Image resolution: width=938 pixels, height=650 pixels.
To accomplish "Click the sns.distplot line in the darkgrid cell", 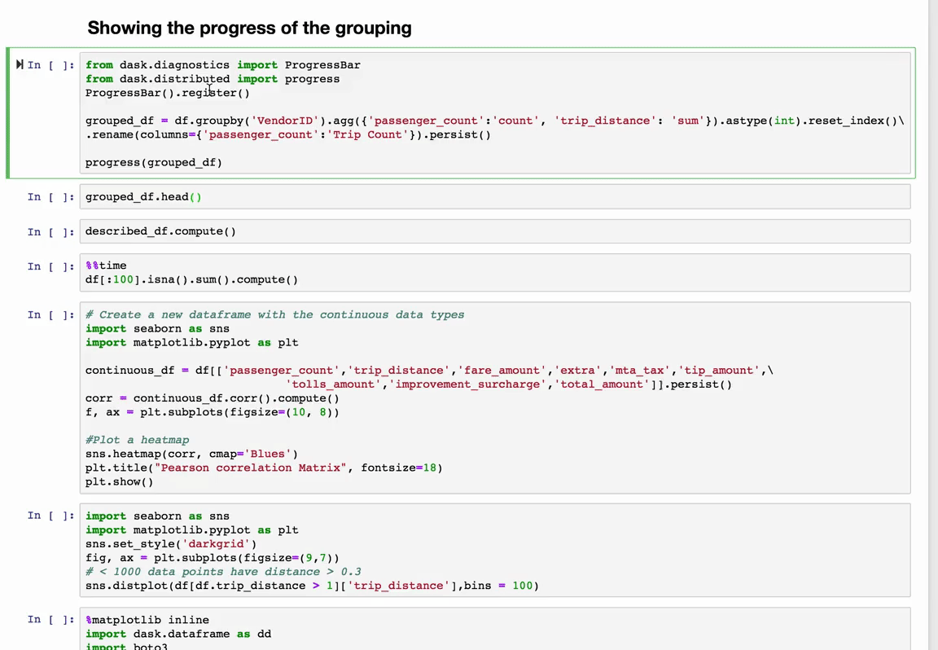I will [x=312, y=586].
